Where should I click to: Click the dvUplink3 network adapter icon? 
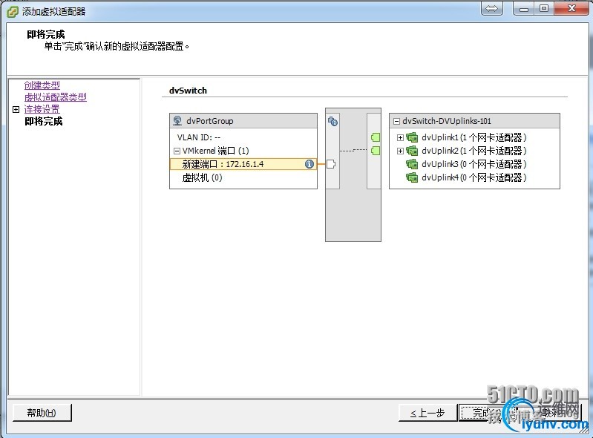(x=412, y=164)
